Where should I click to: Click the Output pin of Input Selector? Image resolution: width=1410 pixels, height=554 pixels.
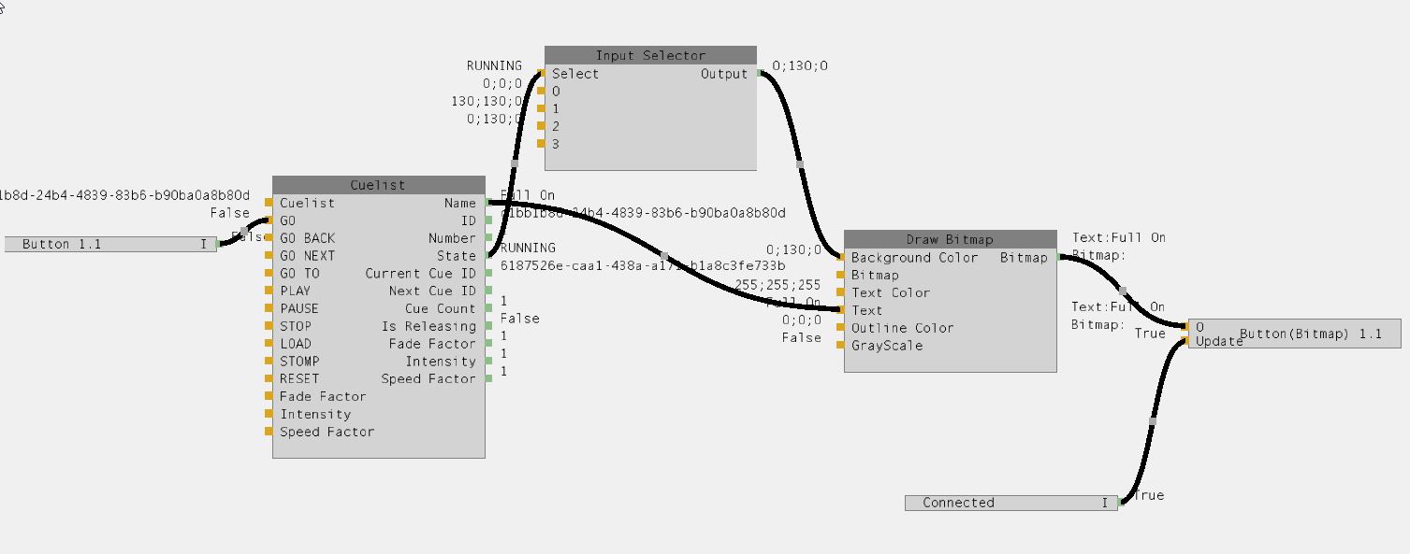(x=759, y=74)
